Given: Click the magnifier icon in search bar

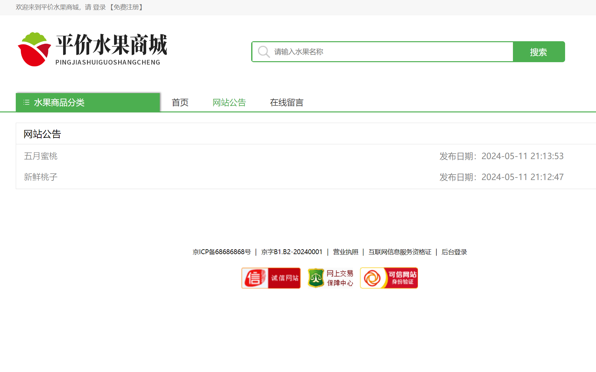Looking at the screenshot, I should point(263,52).
